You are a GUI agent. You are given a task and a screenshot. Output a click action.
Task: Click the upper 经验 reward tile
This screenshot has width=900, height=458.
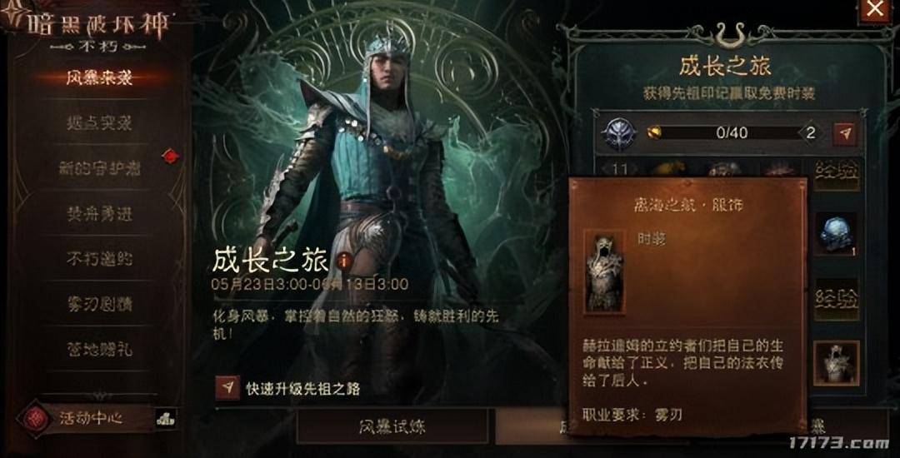[x=837, y=172]
